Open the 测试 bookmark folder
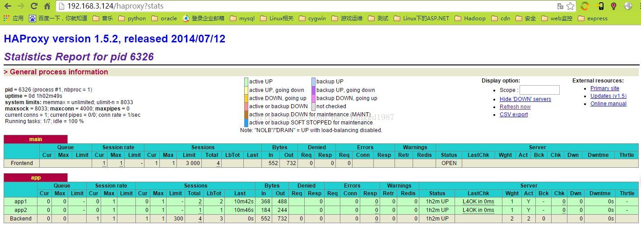This screenshot has height=225, width=641. [x=378, y=18]
